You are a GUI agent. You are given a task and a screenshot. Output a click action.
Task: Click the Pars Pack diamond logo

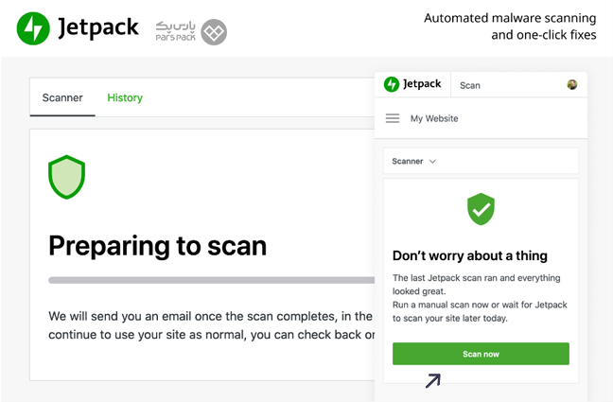point(214,32)
